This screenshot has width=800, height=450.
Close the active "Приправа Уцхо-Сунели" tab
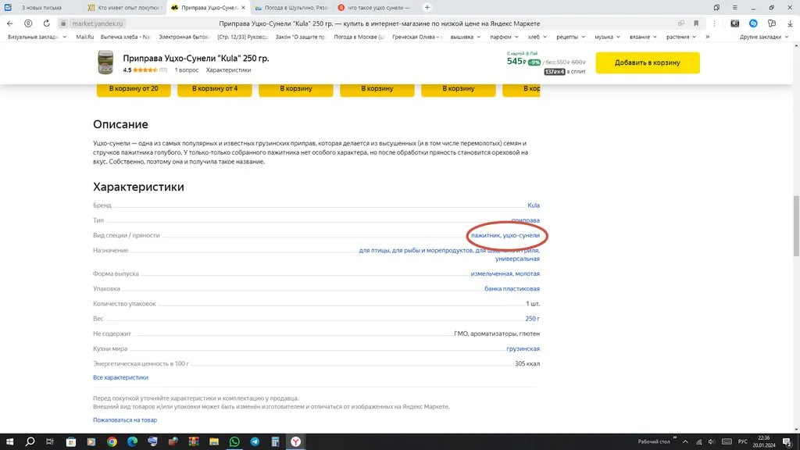coord(244,8)
